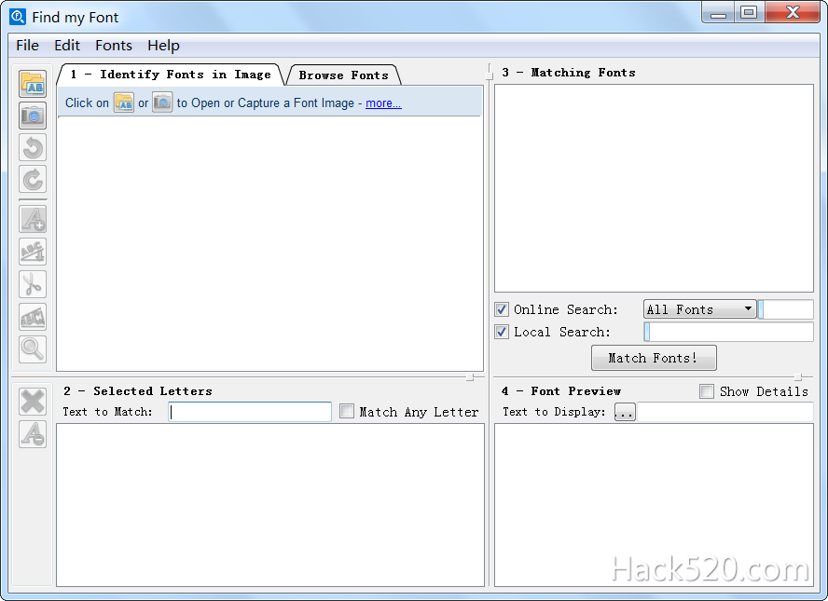Pick the scissors split-letters tool

click(33, 284)
